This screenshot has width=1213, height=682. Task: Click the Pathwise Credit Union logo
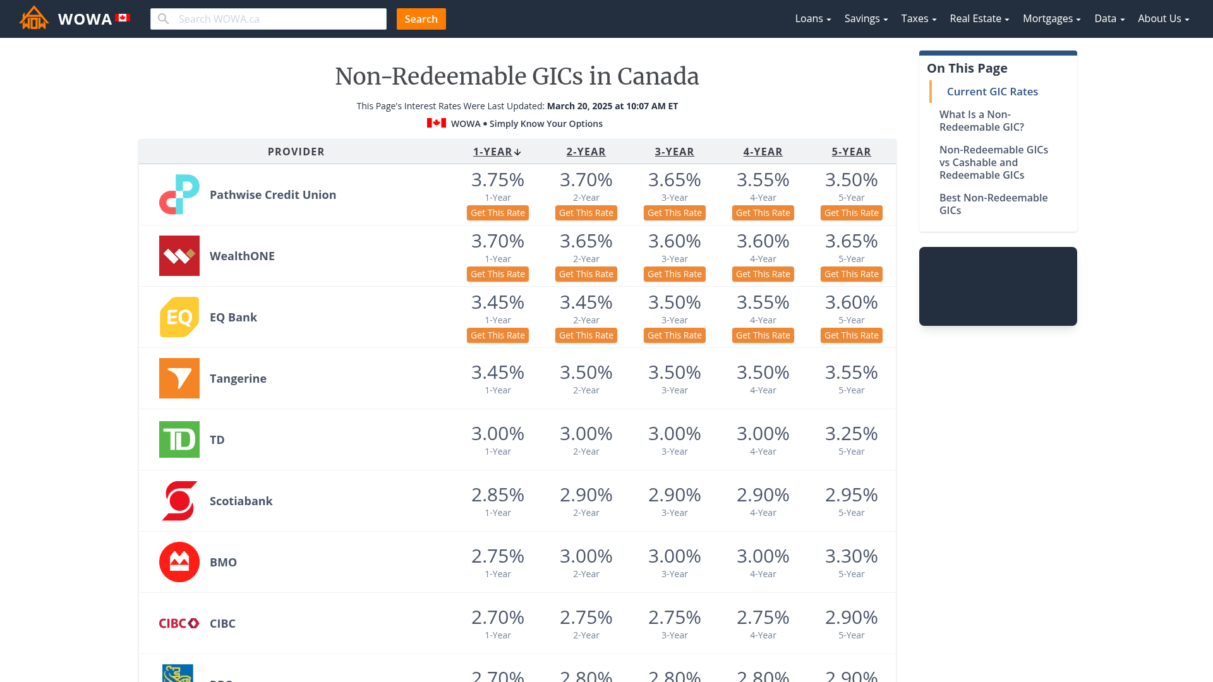[179, 194]
